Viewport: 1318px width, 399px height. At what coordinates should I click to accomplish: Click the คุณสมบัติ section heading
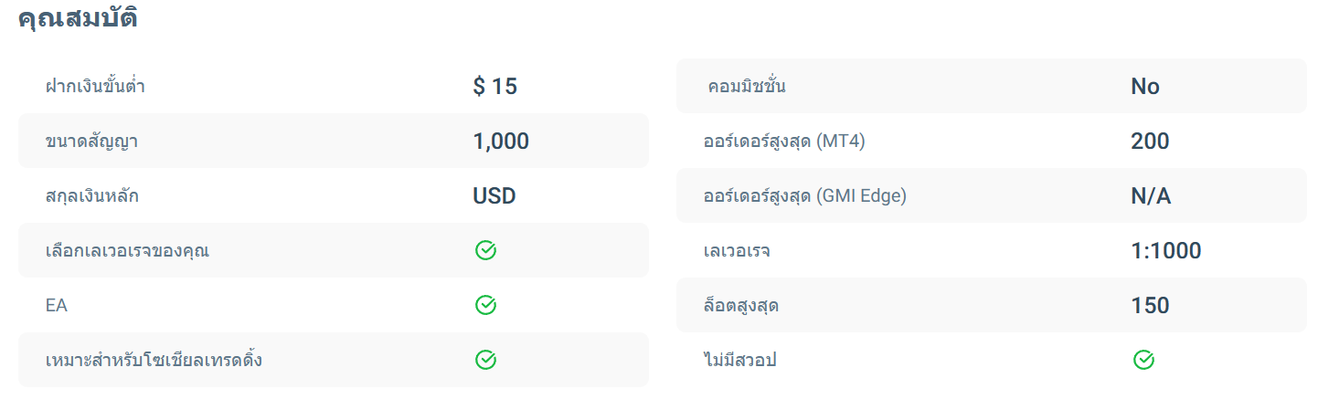point(78,19)
